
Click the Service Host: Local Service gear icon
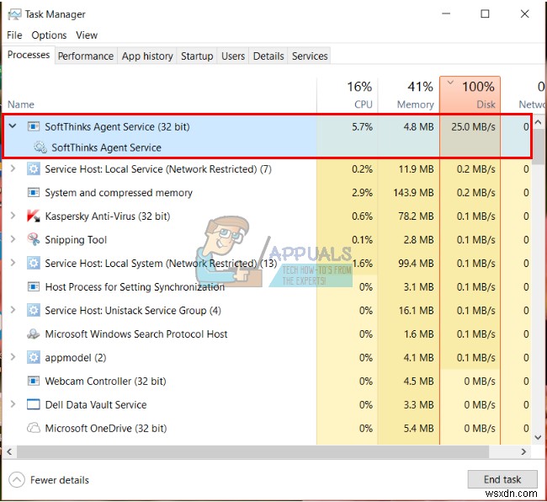(x=34, y=169)
